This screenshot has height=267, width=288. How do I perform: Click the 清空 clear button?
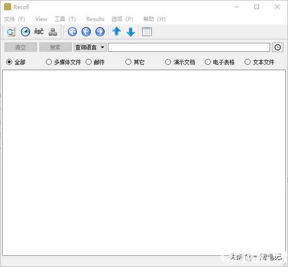tap(21, 47)
